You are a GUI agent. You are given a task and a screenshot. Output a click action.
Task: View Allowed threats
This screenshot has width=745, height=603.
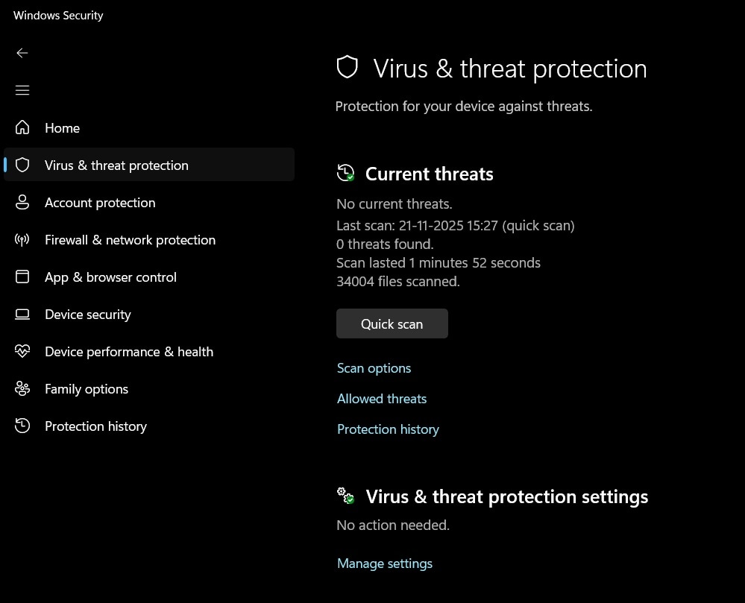click(x=381, y=398)
